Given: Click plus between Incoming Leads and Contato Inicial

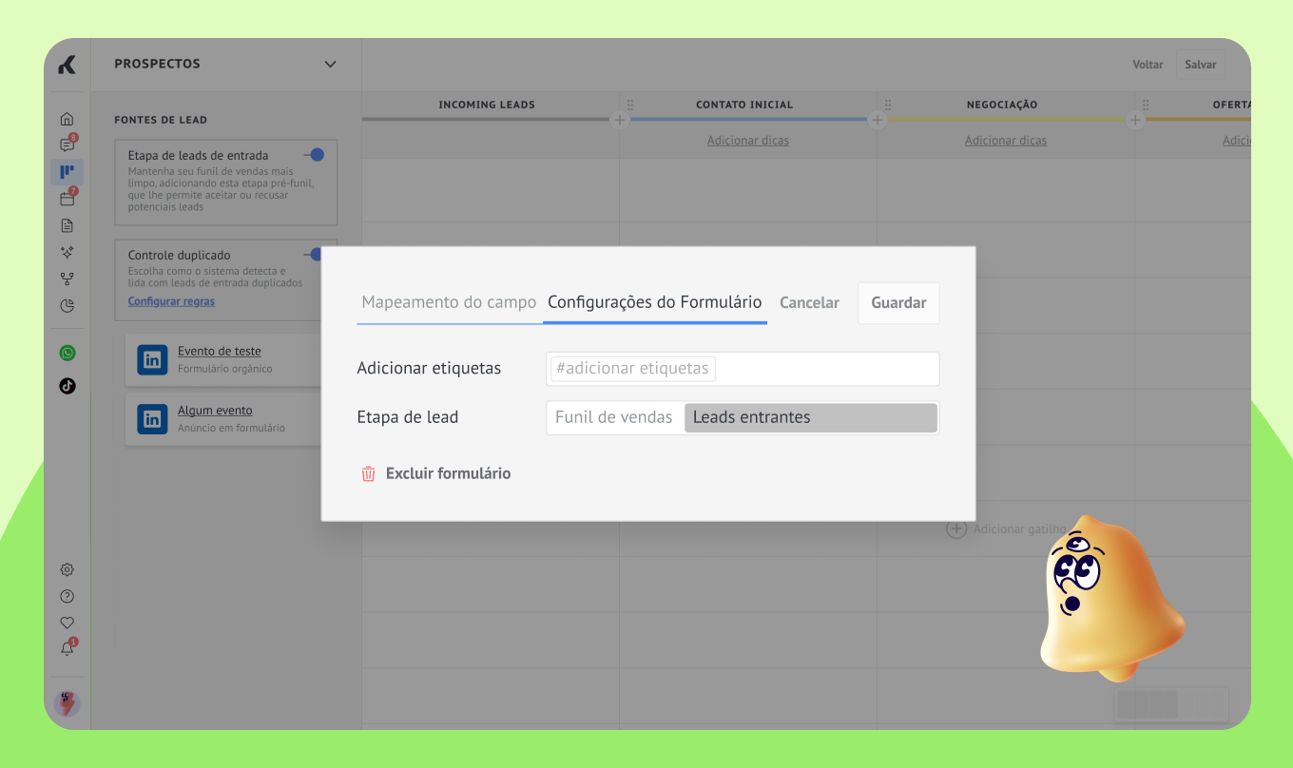Looking at the screenshot, I should click(x=619, y=121).
